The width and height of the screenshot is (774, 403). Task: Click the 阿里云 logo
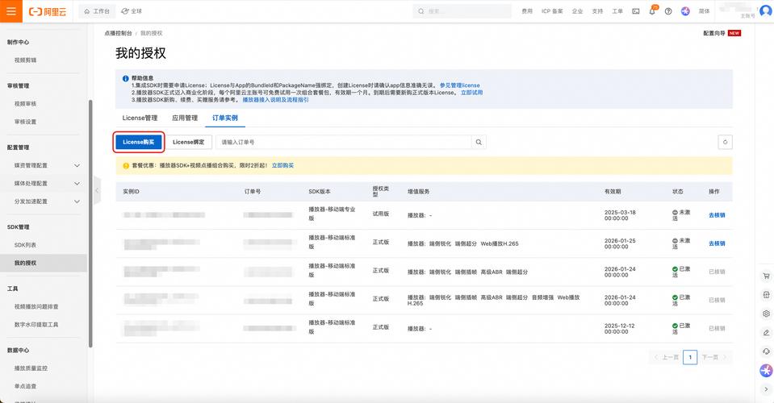click(48, 11)
